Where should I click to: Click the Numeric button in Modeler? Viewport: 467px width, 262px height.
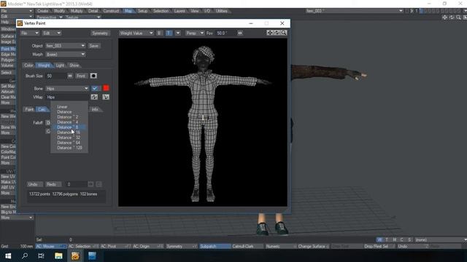tap(280, 246)
